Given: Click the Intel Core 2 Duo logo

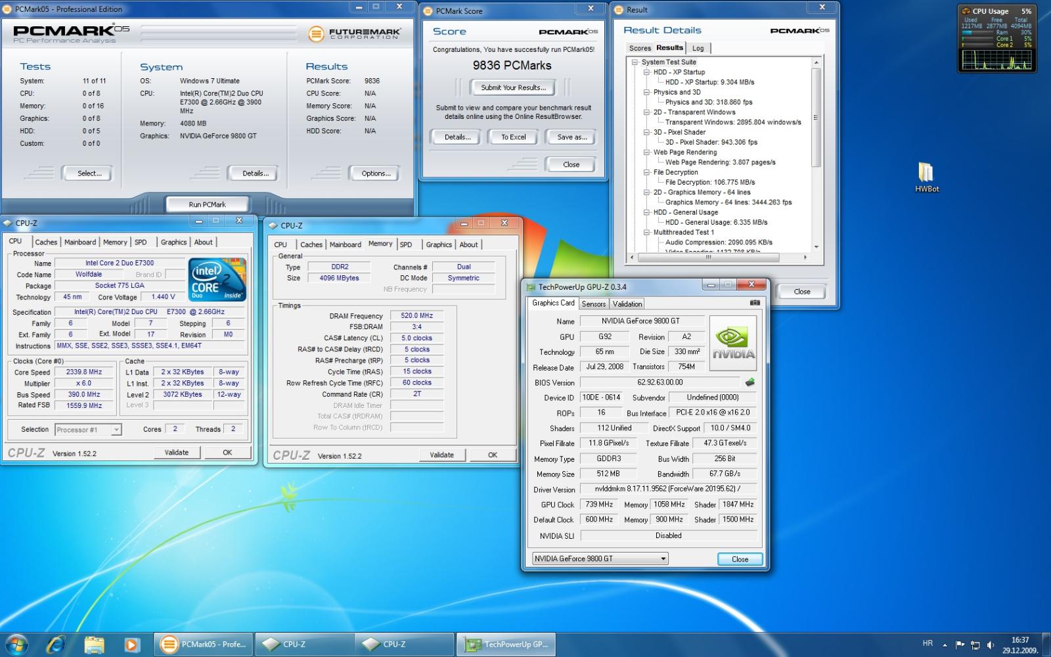Looking at the screenshot, I should coord(217,279).
